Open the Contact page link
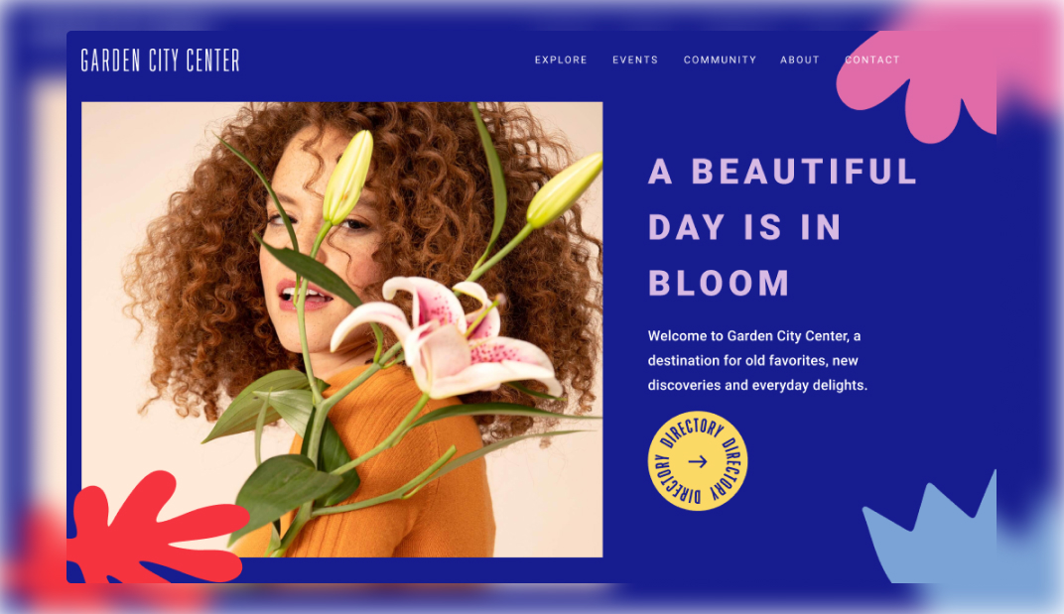The width and height of the screenshot is (1064, 614). [872, 60]
